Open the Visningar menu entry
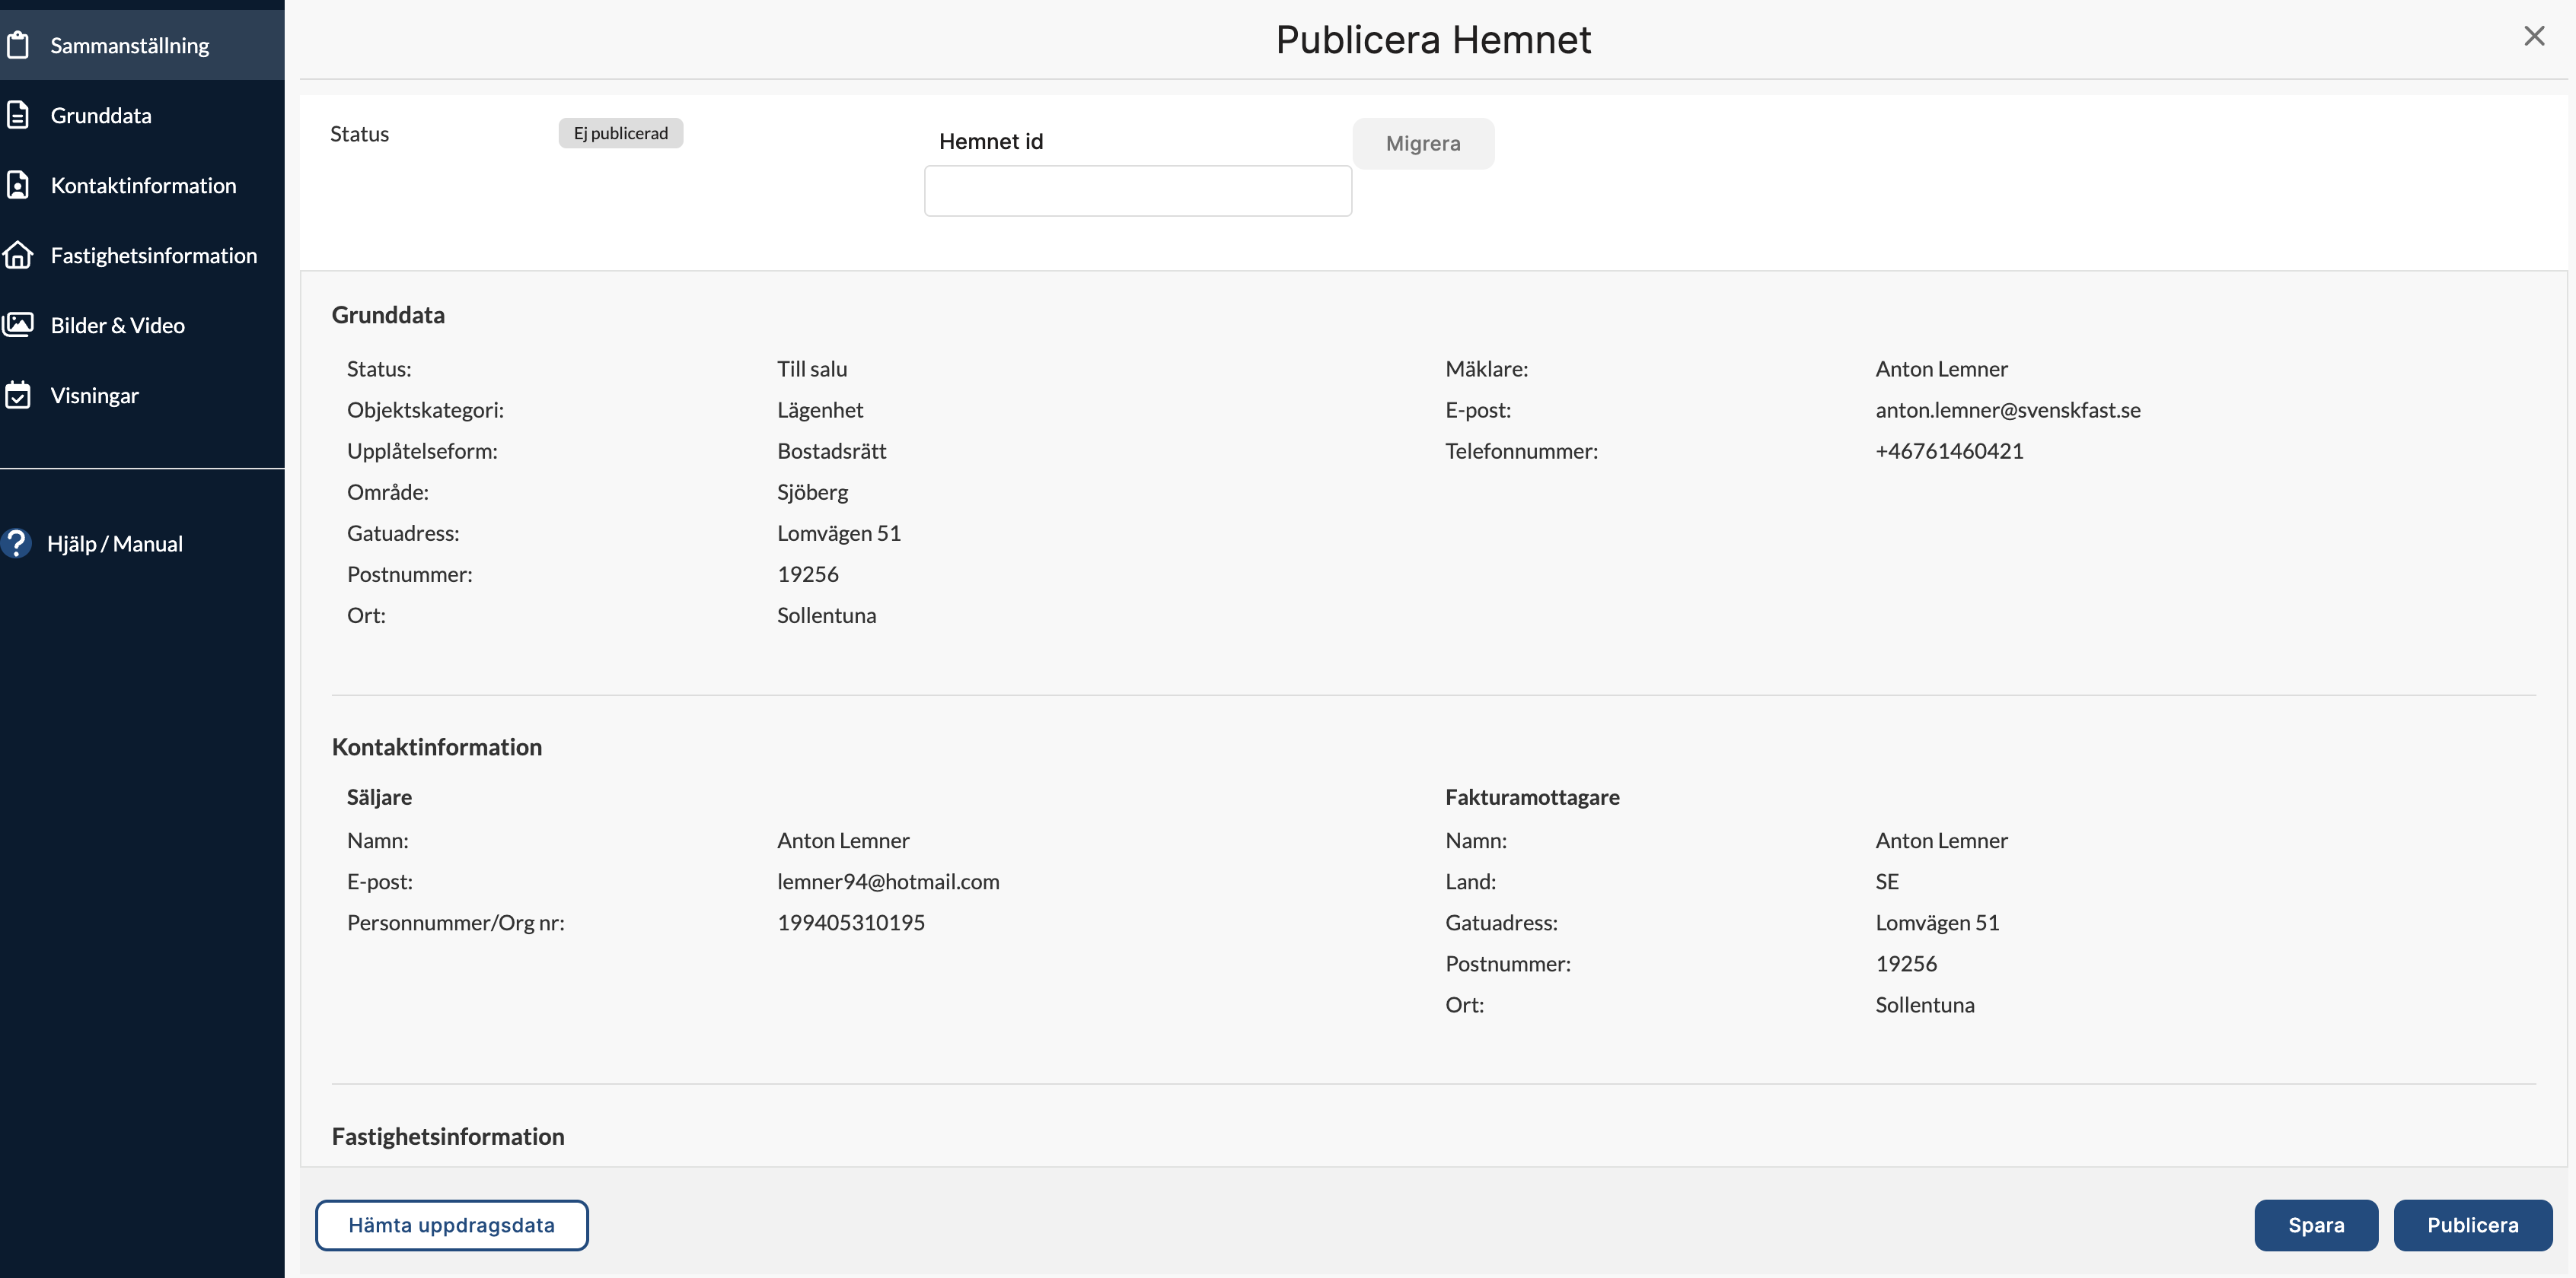 (x=94, y=395)
